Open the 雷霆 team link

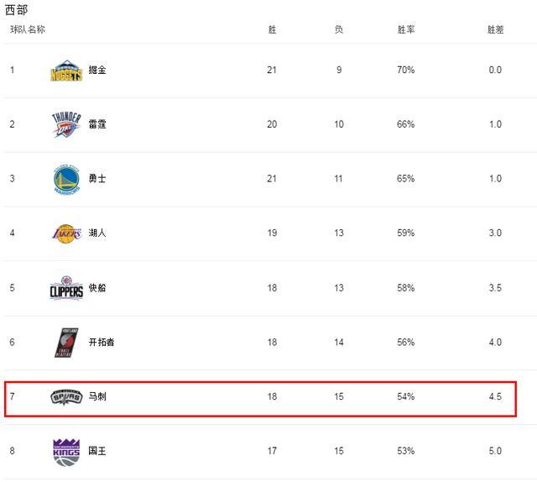(x=97, y=124)
